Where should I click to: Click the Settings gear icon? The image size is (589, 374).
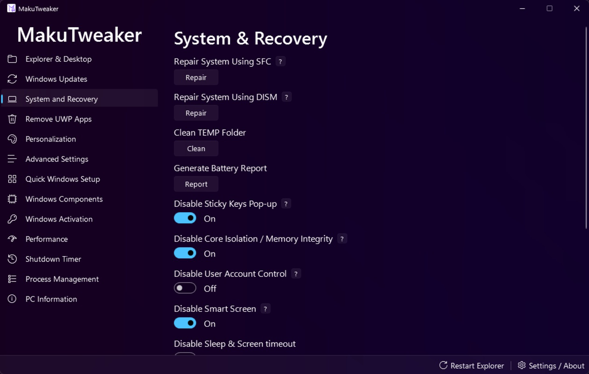pyautogui.click(x=522, y=365)
